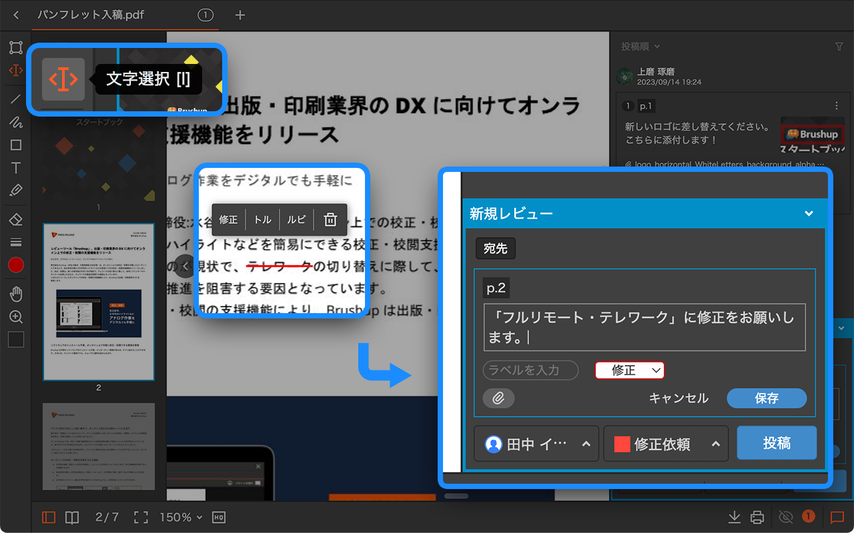Click キャンセル to cancel the review
Viewport: 854px width, 533px height.
pos(679,398)
